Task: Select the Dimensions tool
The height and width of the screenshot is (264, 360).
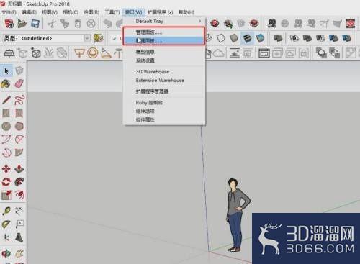Action: pyautogui.click(x=19, y=211)
